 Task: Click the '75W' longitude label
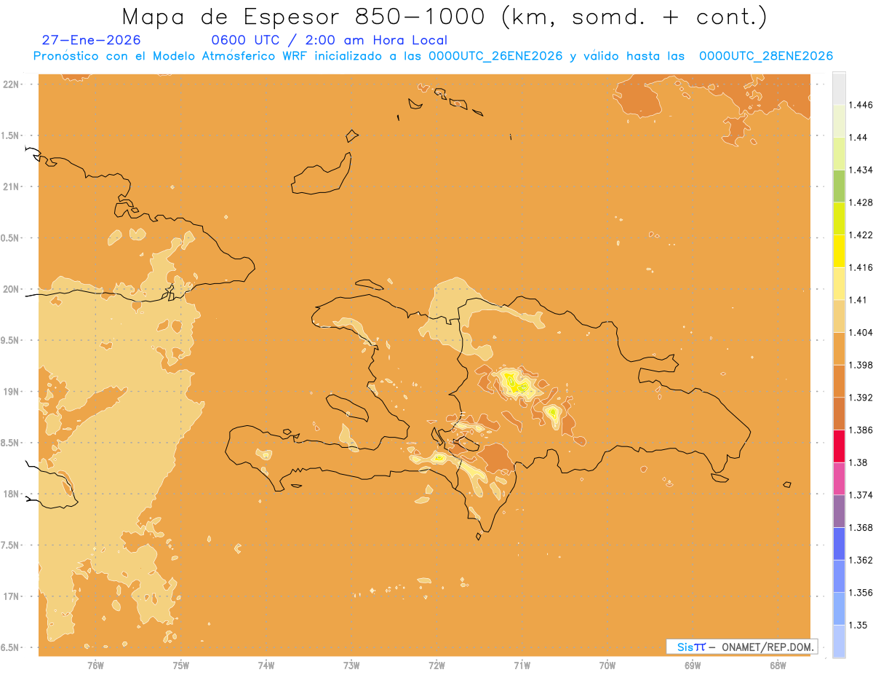pyautogui.click(x=180, y=666)
